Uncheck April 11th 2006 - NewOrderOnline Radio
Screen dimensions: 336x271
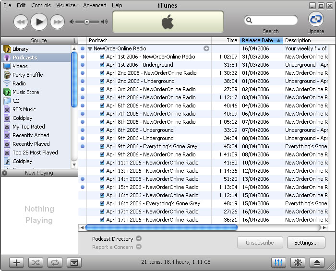(x=102, y=163)
